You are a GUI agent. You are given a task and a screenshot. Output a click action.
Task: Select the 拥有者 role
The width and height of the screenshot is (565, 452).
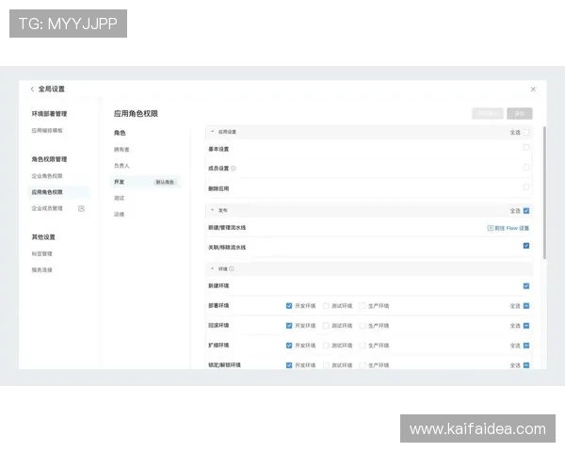[121, 150]
